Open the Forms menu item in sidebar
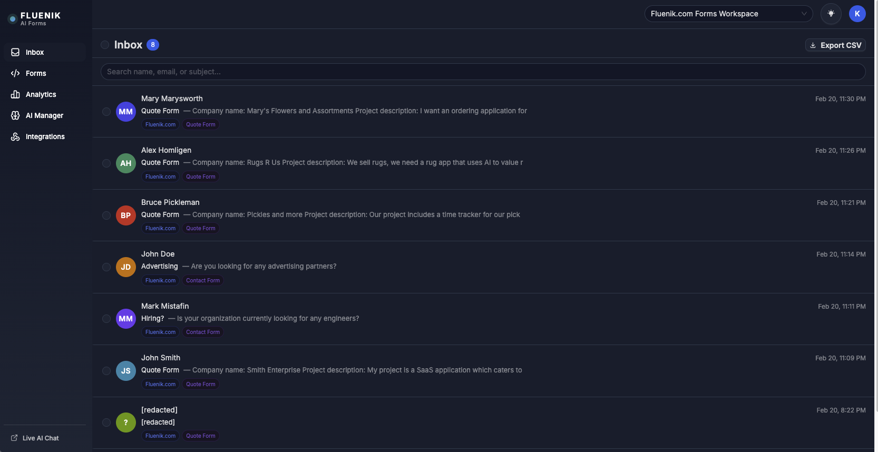Viewport: 878px width, 452px height. coord(36,73)
